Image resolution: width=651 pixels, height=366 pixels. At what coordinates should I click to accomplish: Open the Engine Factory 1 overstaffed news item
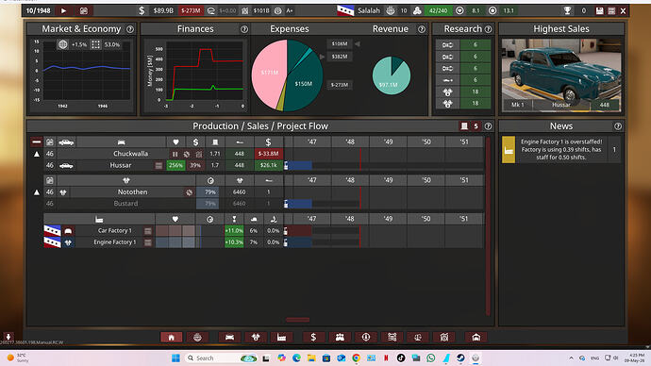pos(561,149)
